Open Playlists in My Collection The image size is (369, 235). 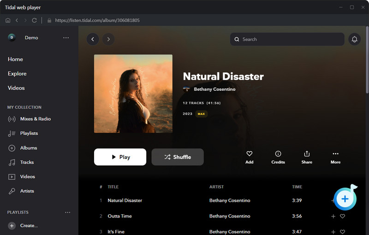point(29,133)
